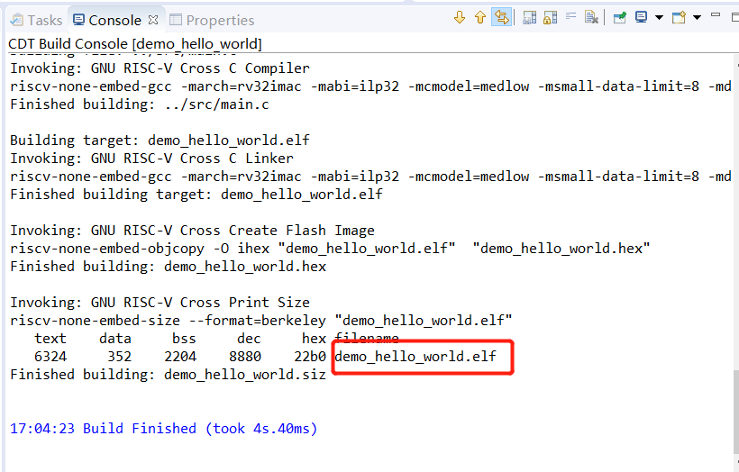Viewport: 739px width, 472px height.
Task: Open dropdown beside Display Selected Console
Action: coord(659,18)
